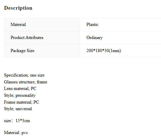Click the Package Size table row

(x=83, y=51)
